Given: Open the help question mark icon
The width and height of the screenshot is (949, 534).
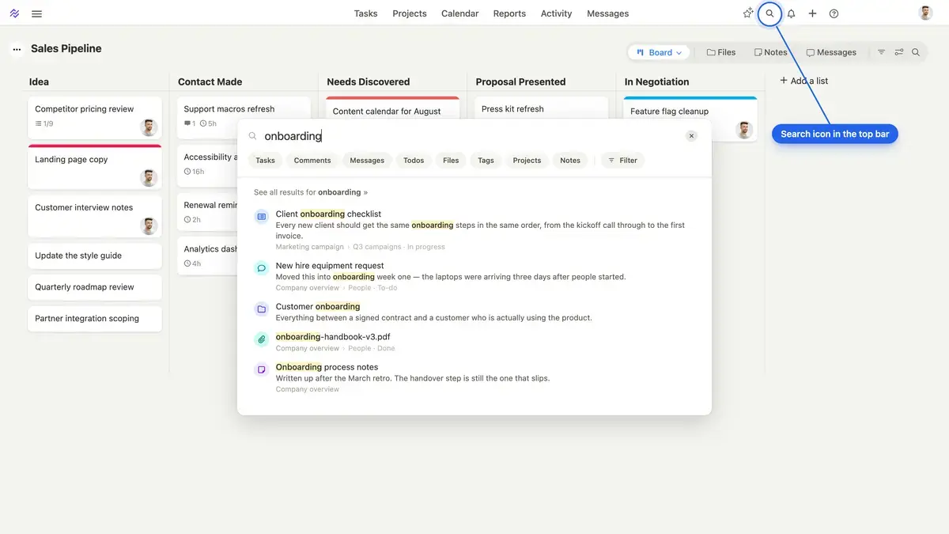Looking at the screenshot, I should click(x=834, y=13).
